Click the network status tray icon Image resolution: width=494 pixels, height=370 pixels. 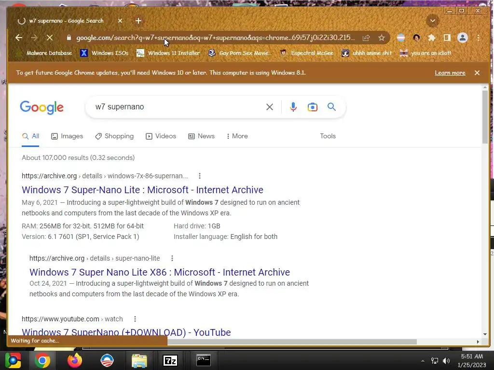pos(435,361)
